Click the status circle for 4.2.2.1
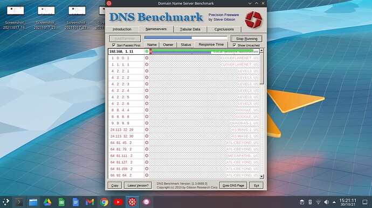372x208 pixels. tap(147, 71)
